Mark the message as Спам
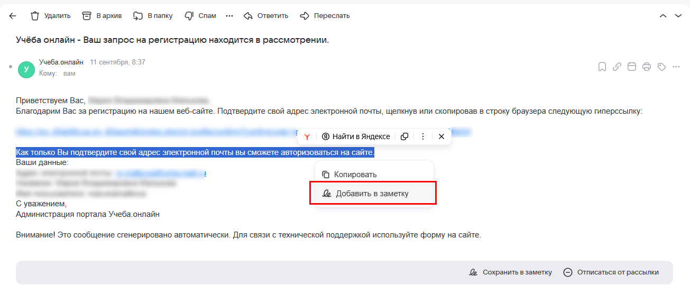The image size is (690, 293). pos(200,16)
